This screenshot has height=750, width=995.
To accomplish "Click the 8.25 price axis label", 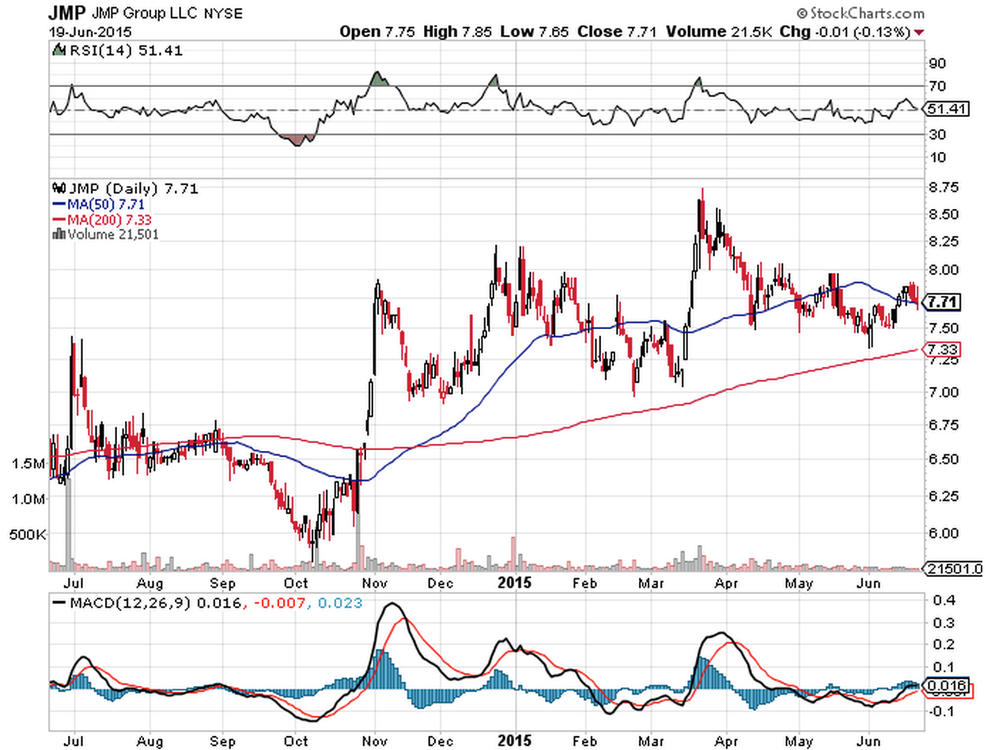I will point(945,241).
